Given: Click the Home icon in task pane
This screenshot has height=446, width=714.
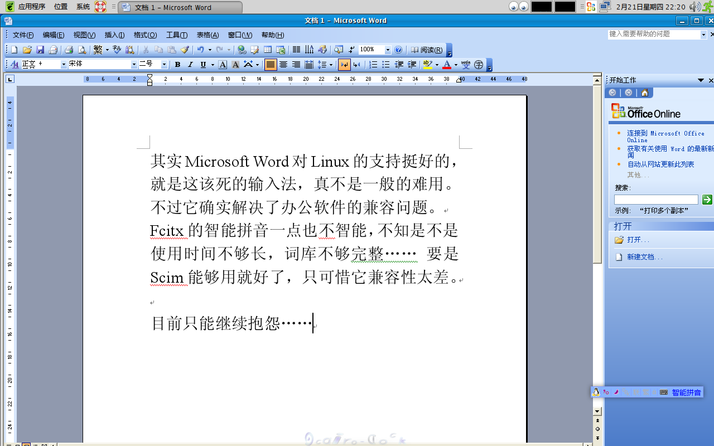Looking at the screenshot, I should pyautogui.click(x=645, y=93).
